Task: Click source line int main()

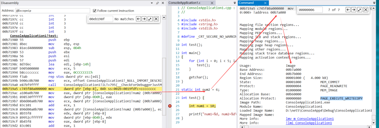Action: coord(191,53)
